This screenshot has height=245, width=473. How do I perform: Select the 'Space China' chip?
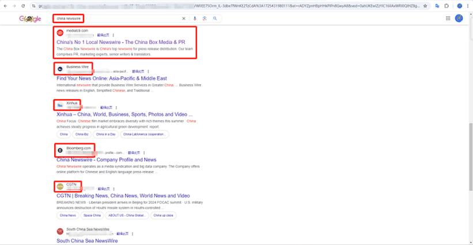(x=92, y=216)
